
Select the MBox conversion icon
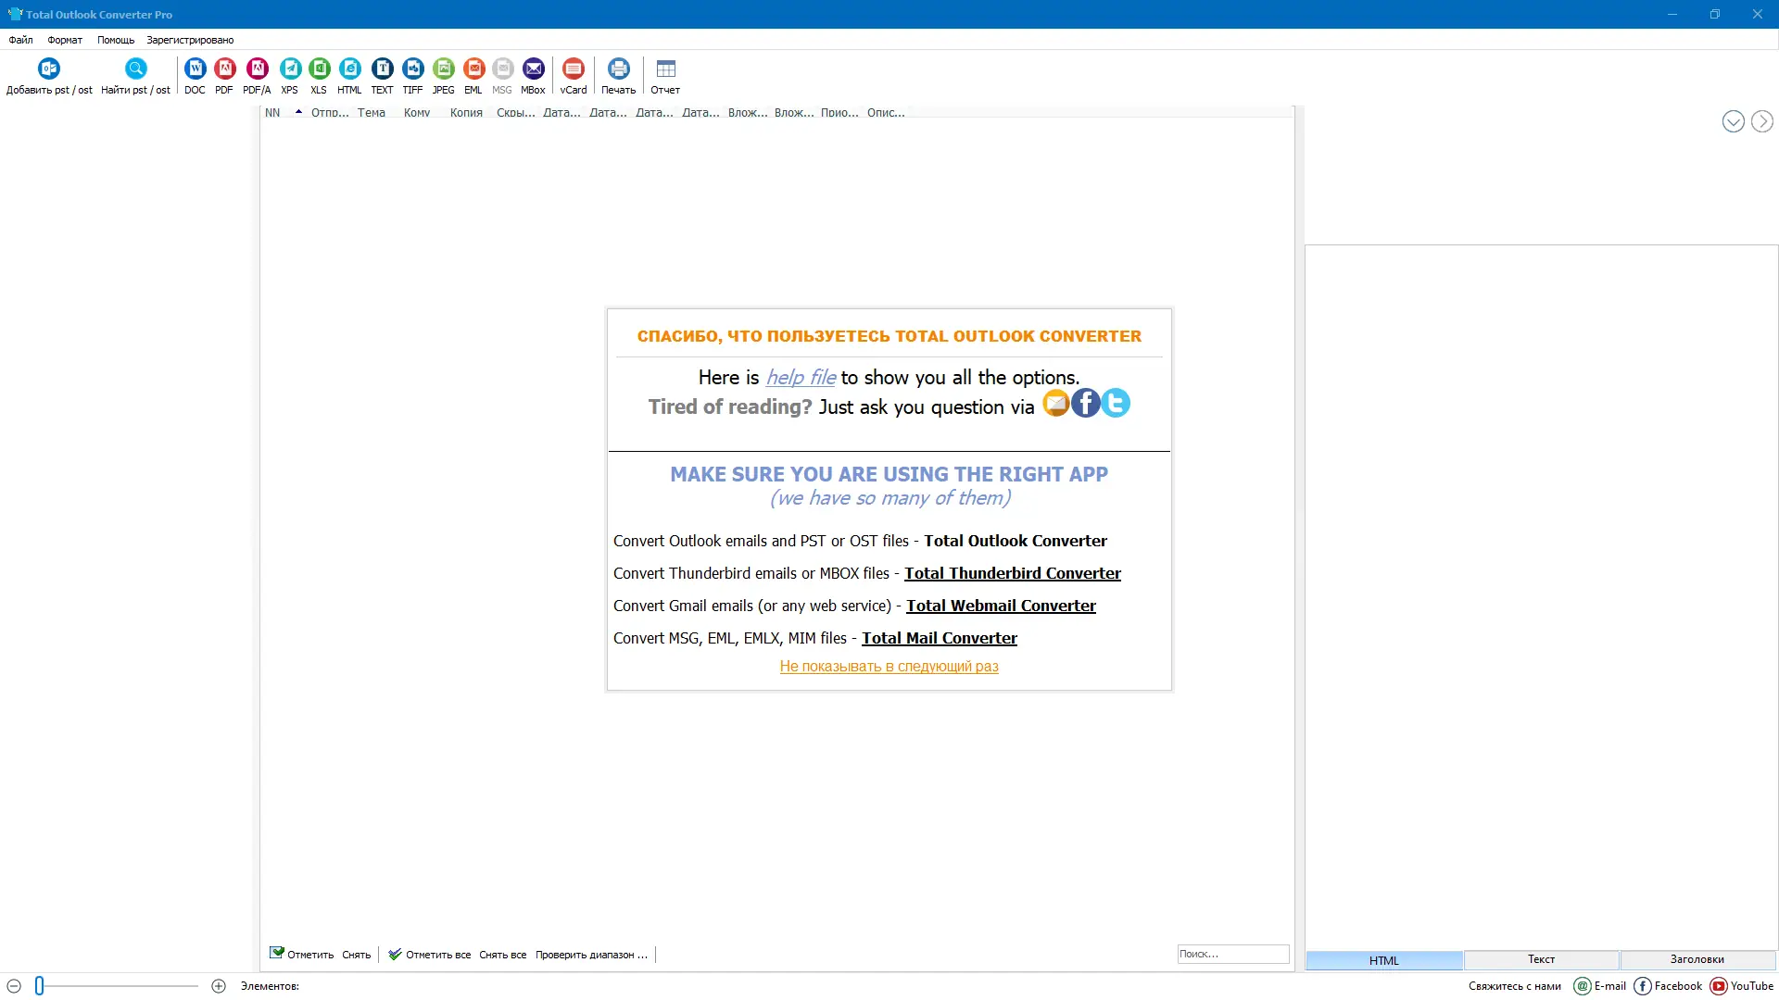(533, 69)
